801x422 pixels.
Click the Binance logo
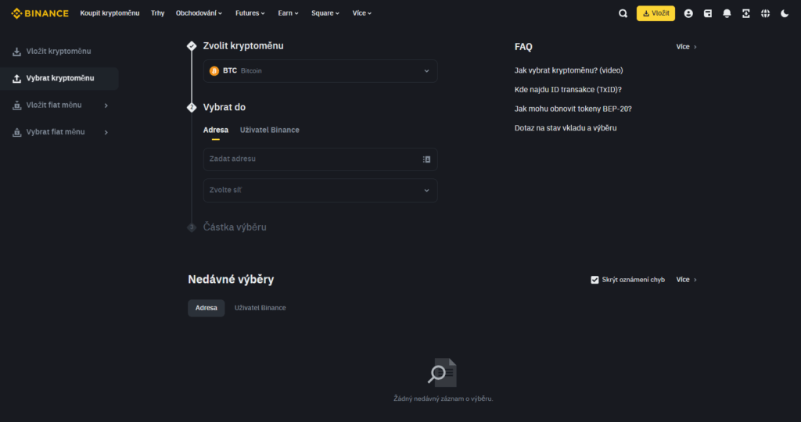tap(40, 13)
